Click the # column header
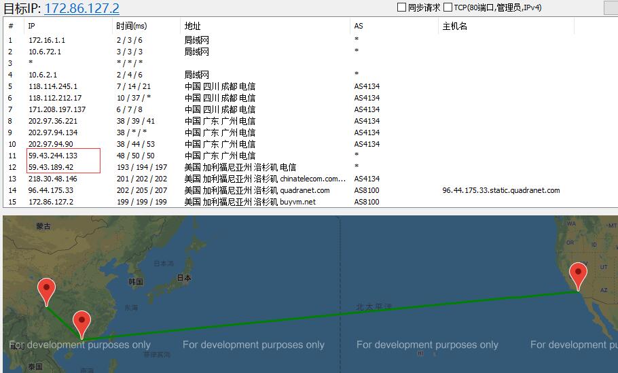Viewport: 618px width, 373px height. tap(14, 26)
